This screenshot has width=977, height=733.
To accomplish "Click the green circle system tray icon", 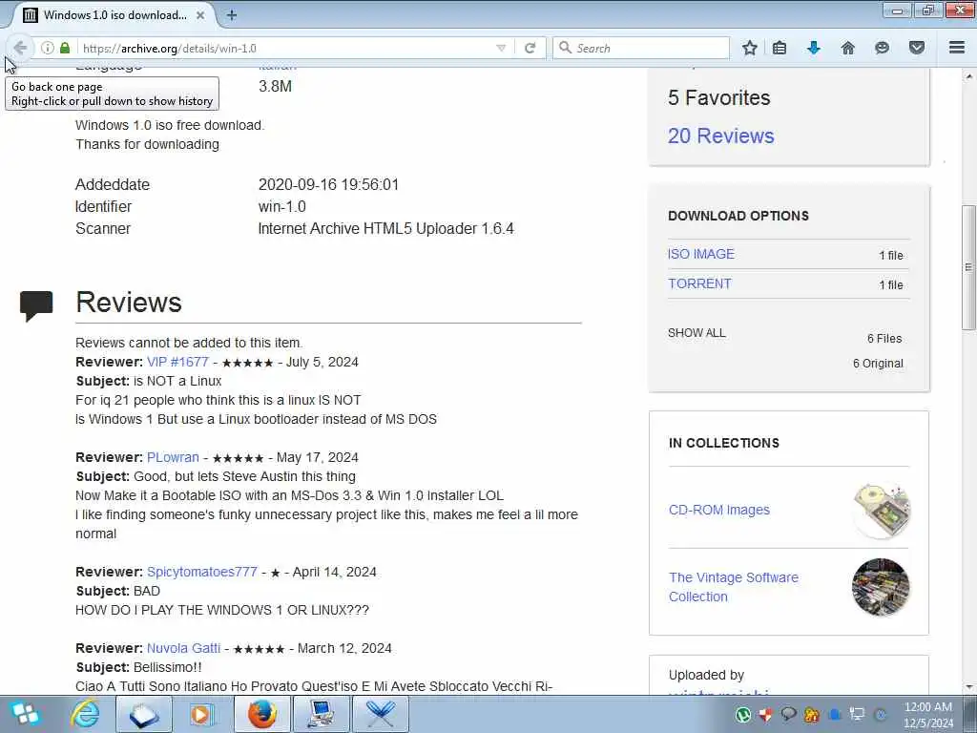I will (742, 715).
